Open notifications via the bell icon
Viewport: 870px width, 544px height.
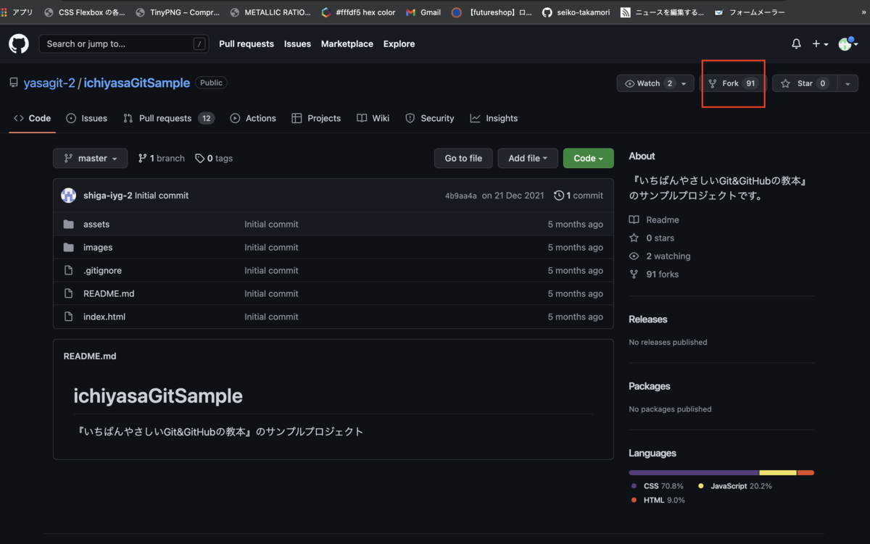(795, 43)
